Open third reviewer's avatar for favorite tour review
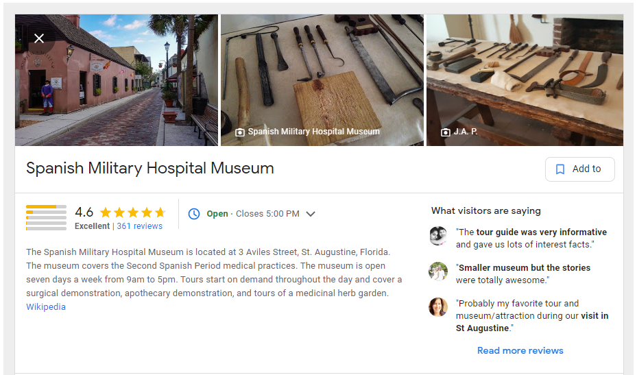The image size is (637, 375). point(438,306)
